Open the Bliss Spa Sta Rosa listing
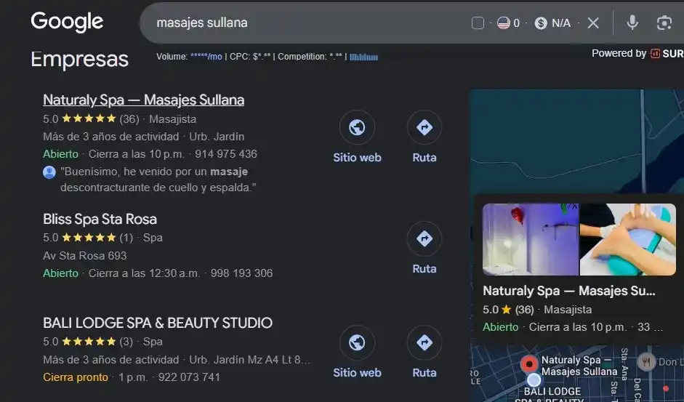This screenshot has width=684, height=402. [x=100, y=219]
